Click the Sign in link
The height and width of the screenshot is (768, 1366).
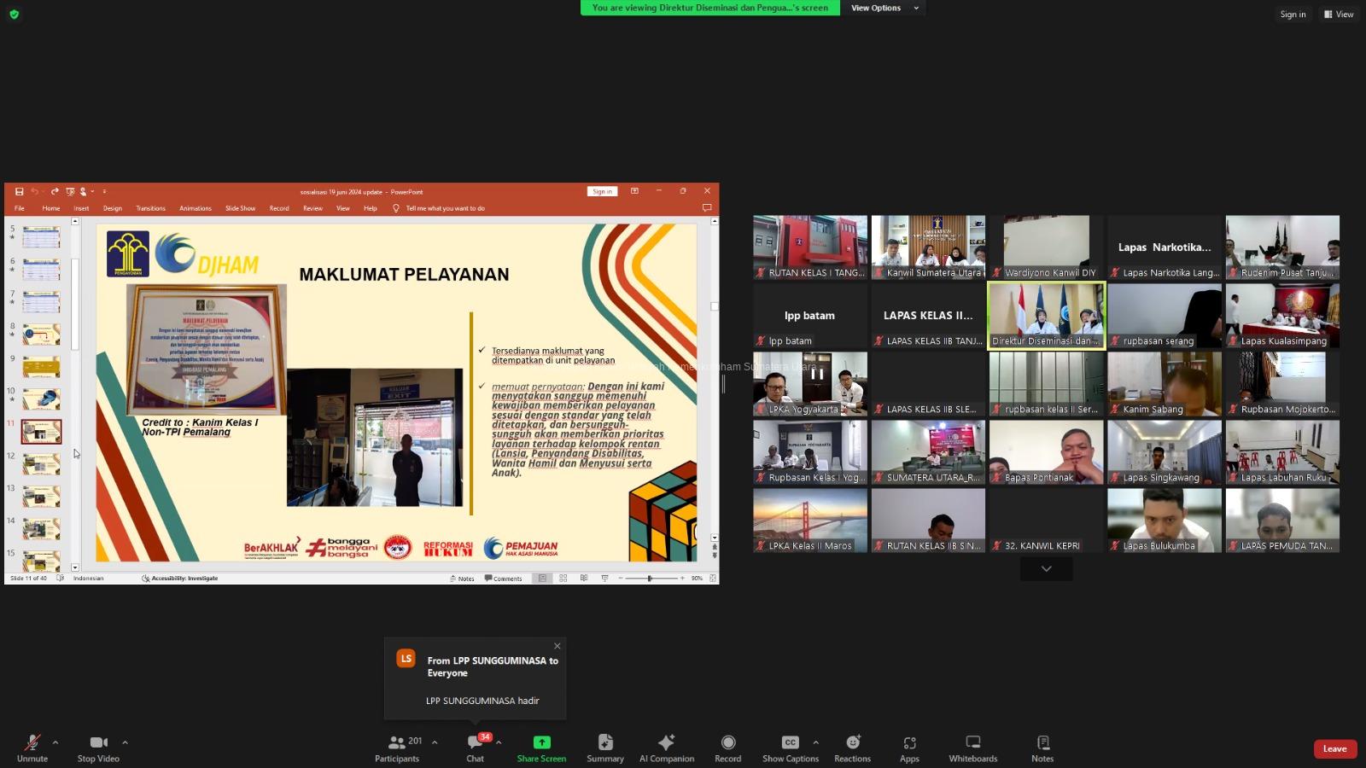(x=1293, y=15)
